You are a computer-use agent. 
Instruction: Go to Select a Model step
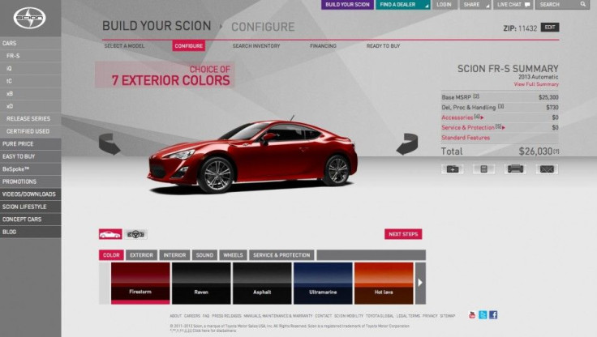124,45
